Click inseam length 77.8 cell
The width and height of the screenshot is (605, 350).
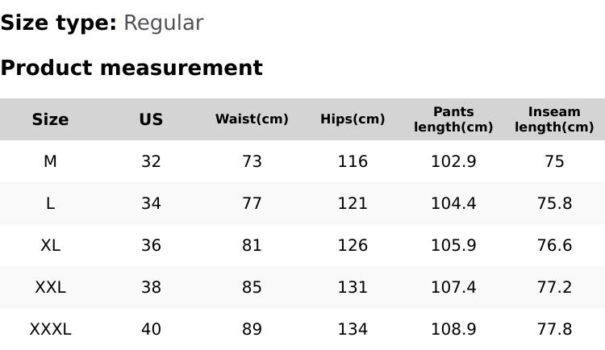pos(554,329)
